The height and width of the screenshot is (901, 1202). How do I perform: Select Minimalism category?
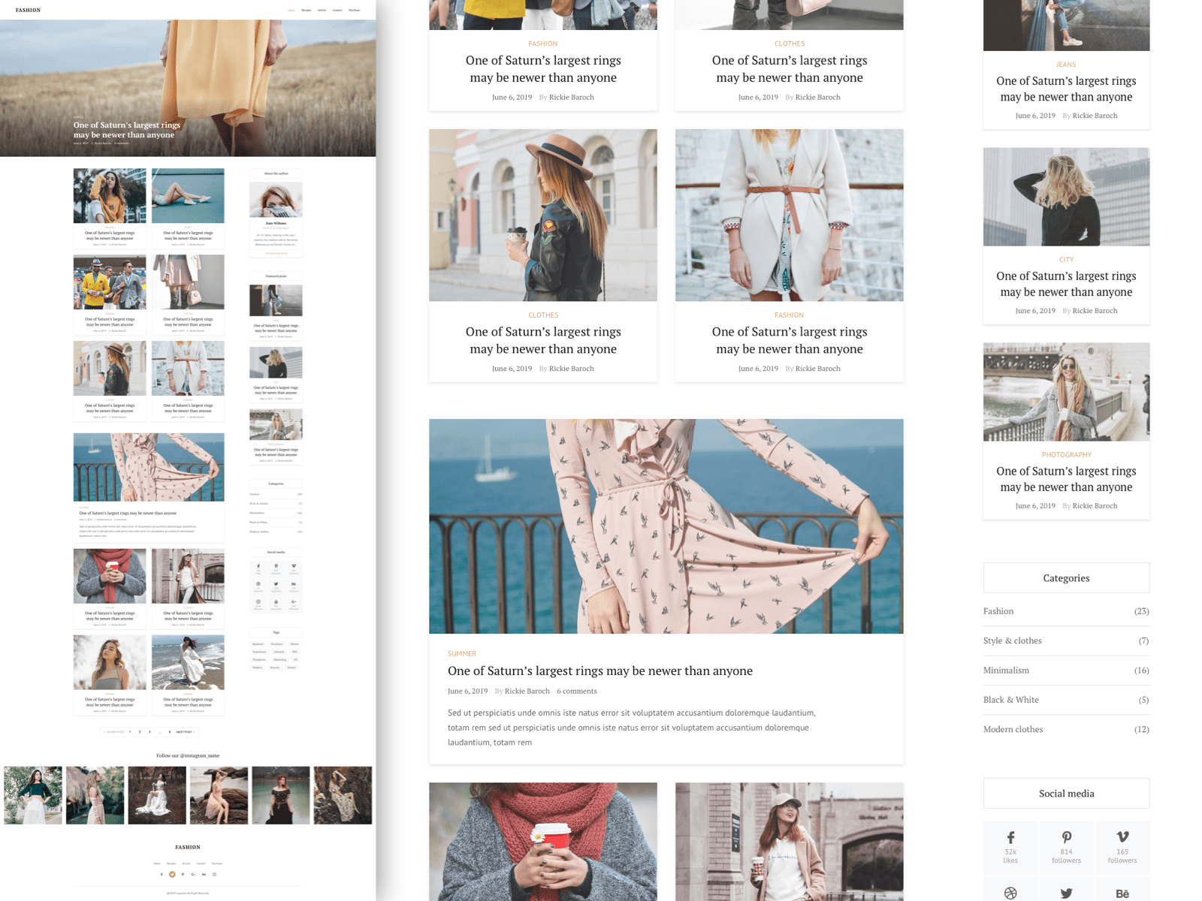pyautogui.click(x=1066, y=670)
